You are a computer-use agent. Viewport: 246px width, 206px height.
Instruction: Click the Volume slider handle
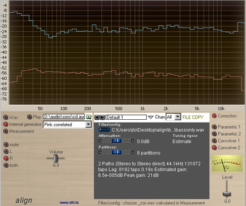56,158
